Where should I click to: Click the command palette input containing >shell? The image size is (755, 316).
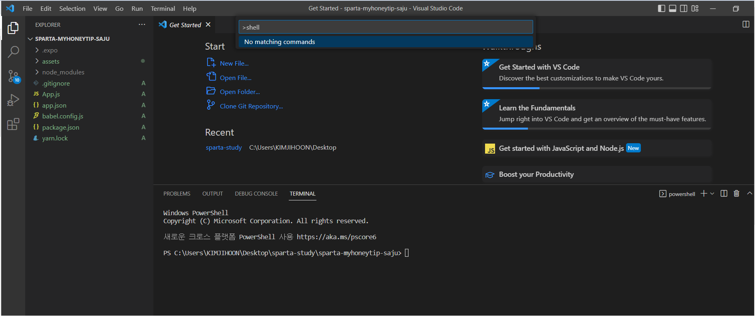pos(386,27)
